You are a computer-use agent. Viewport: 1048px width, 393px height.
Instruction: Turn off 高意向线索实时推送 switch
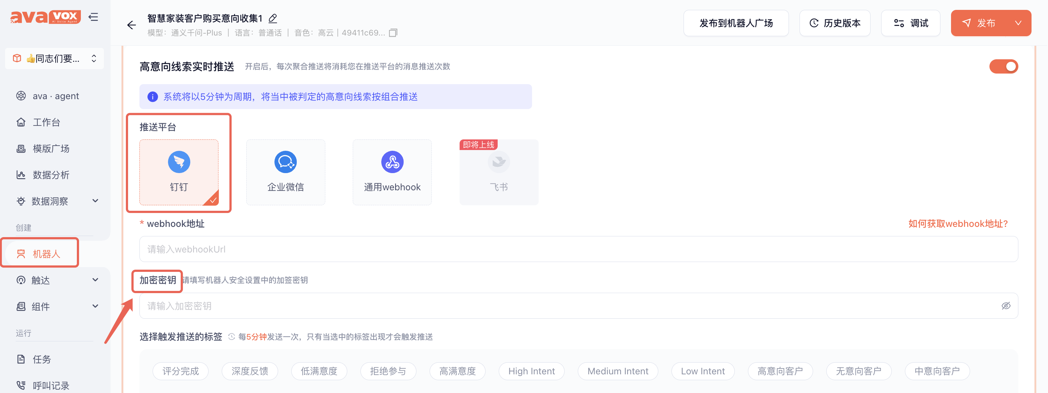1004,66
